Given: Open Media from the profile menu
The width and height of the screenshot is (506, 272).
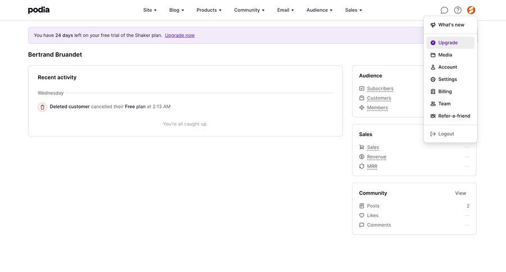Looking at the screenshot, I should (450, 55).
